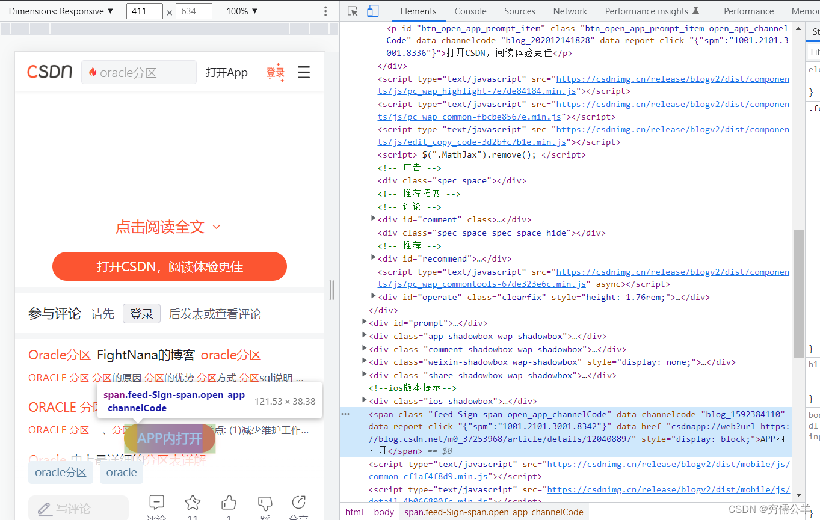Switch to the Elements tab
The height and width of the screenshot is (520, 820).
pos(418,11)
